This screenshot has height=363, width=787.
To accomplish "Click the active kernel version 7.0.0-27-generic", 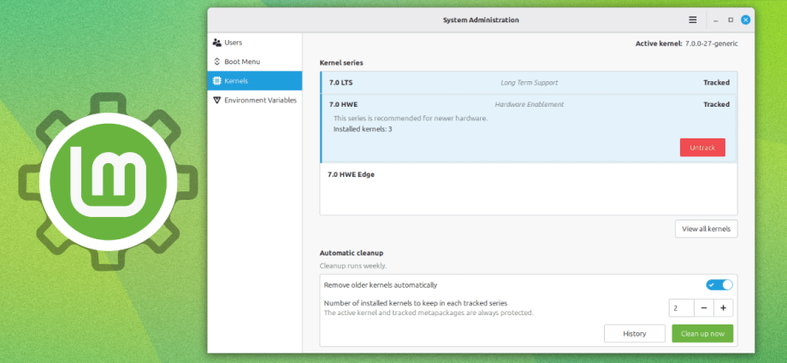I will (x=711, y=44).
